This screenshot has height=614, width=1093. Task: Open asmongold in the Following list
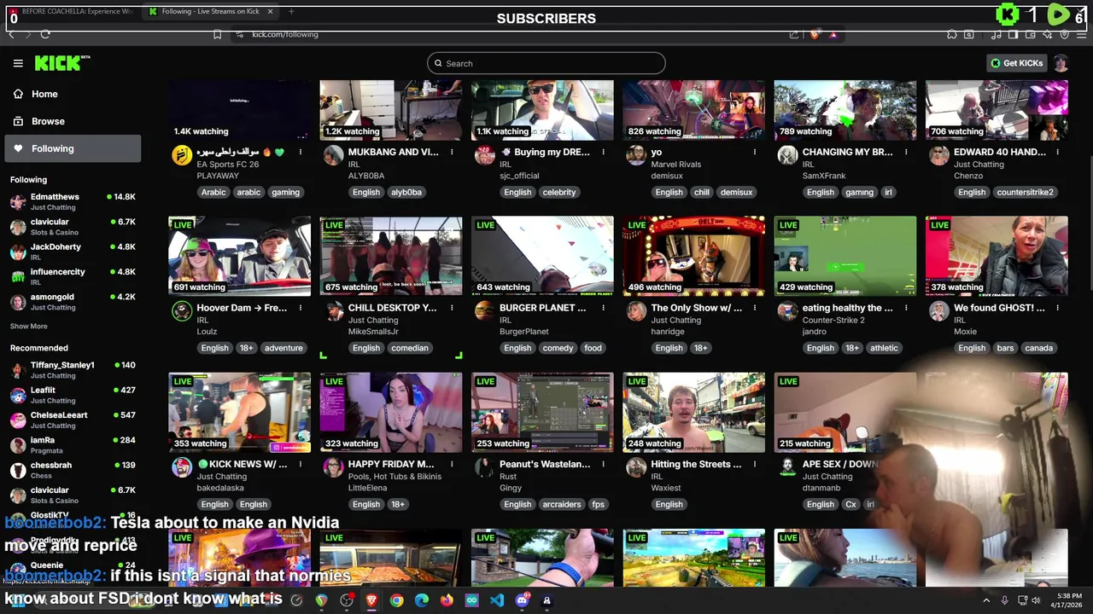coord(73,302)
